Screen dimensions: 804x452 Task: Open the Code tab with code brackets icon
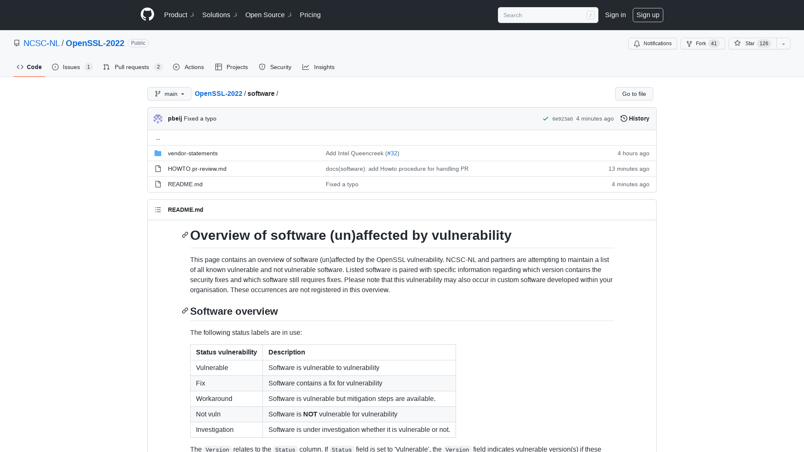(20, 67)
